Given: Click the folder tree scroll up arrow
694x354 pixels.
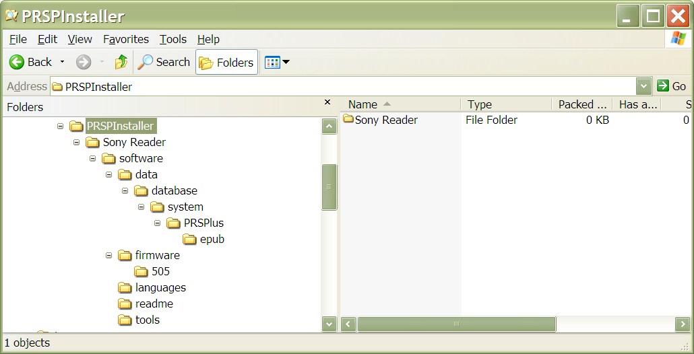Looking at the screenshot, I should pos(329,127).
